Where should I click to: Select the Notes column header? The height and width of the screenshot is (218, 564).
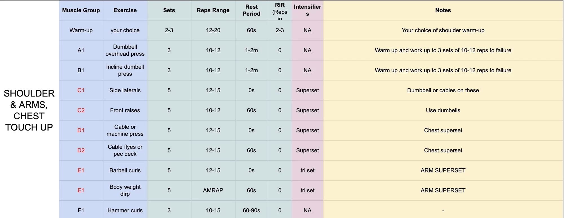click(x=443, y=10)
